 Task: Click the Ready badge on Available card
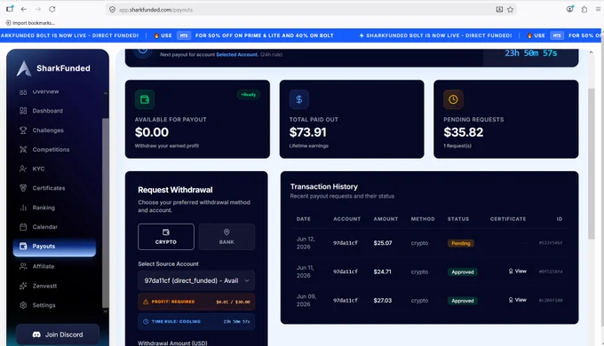[248, 94]
